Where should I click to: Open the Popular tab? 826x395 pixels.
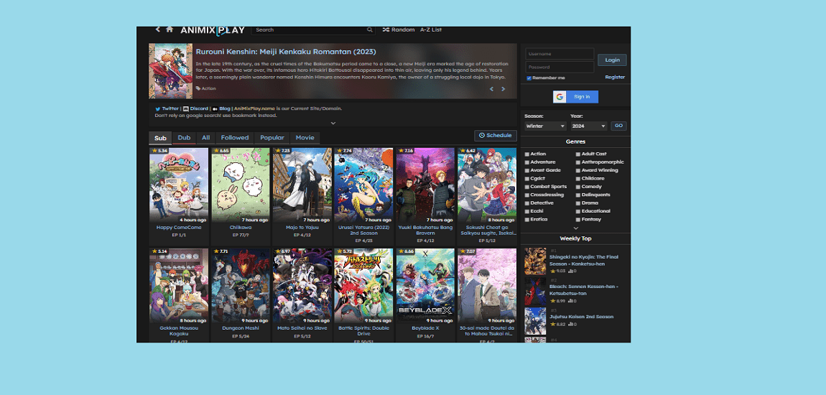(x=272, y=138)
